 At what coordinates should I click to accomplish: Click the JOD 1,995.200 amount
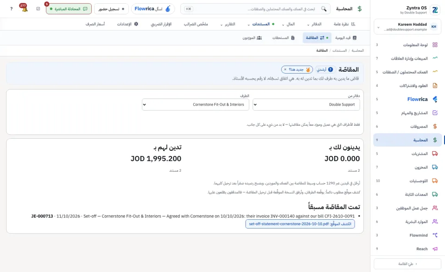[156, 159]
